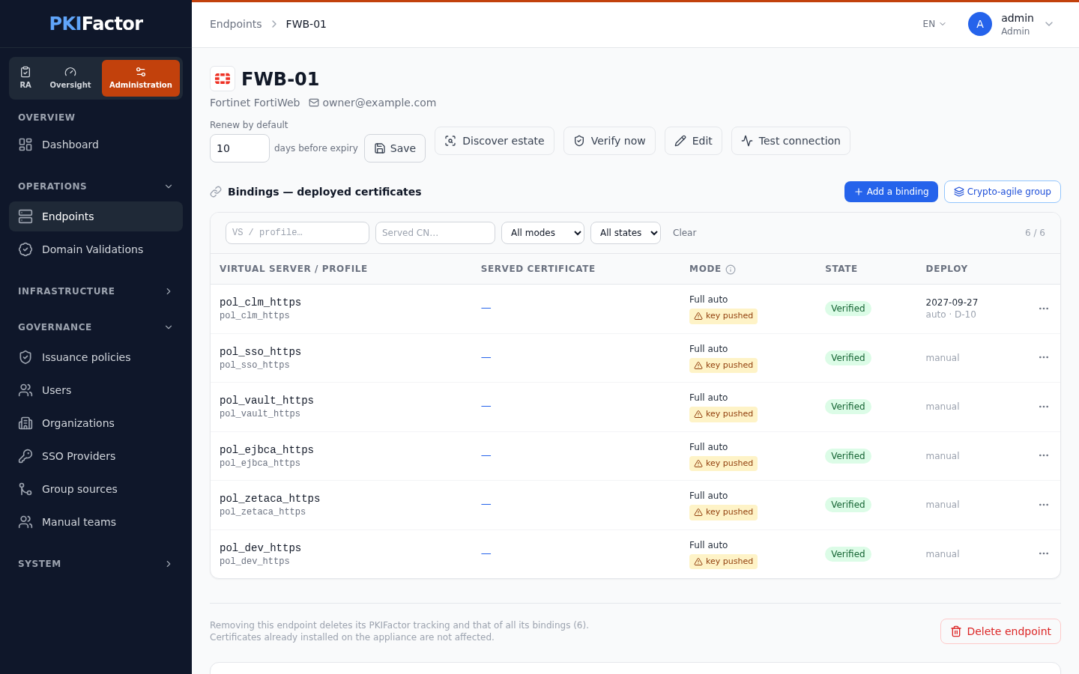The height and width of the screenshot is (674, 1079).
Task: Expand the System sidebar section
Action: [x=96, y=564]
